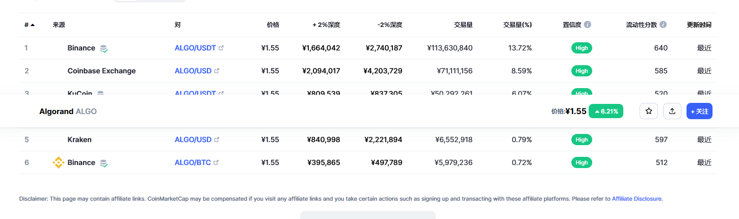Viewport: 739px width, 219px height.
Task: Sort the table by 交易量(%) column
Action: coord(517,24)
